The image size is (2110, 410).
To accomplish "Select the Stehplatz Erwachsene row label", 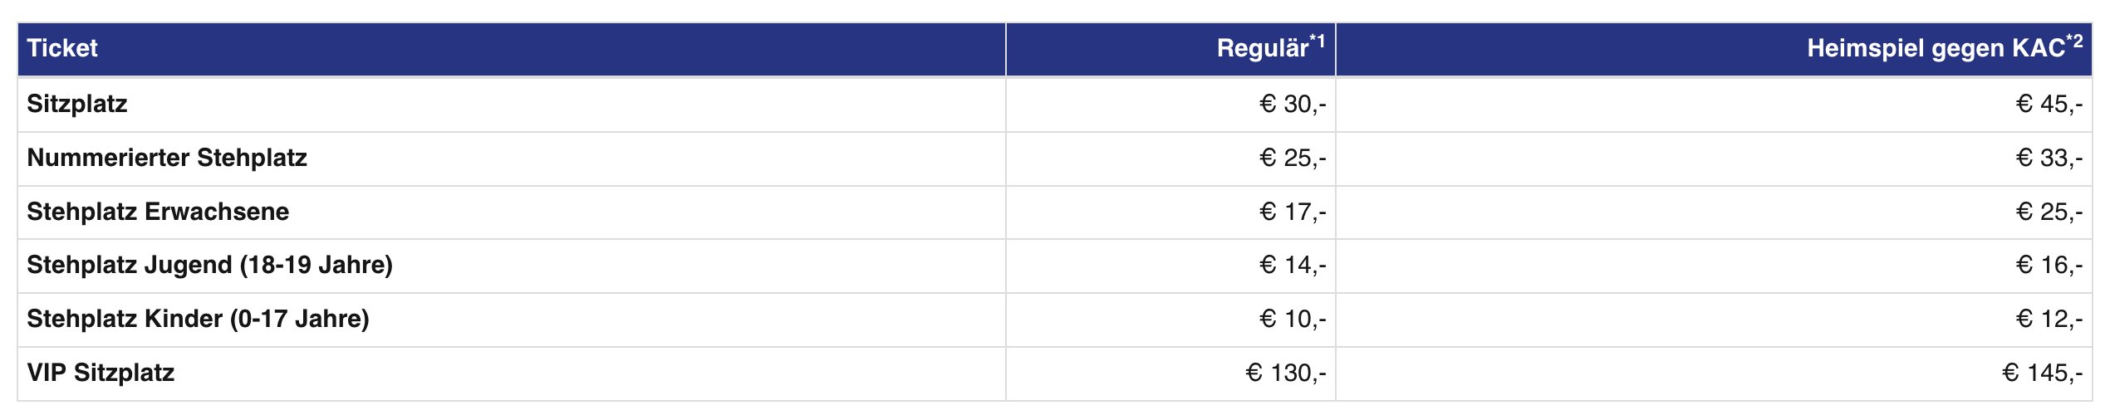I will (x=158, y=212).
